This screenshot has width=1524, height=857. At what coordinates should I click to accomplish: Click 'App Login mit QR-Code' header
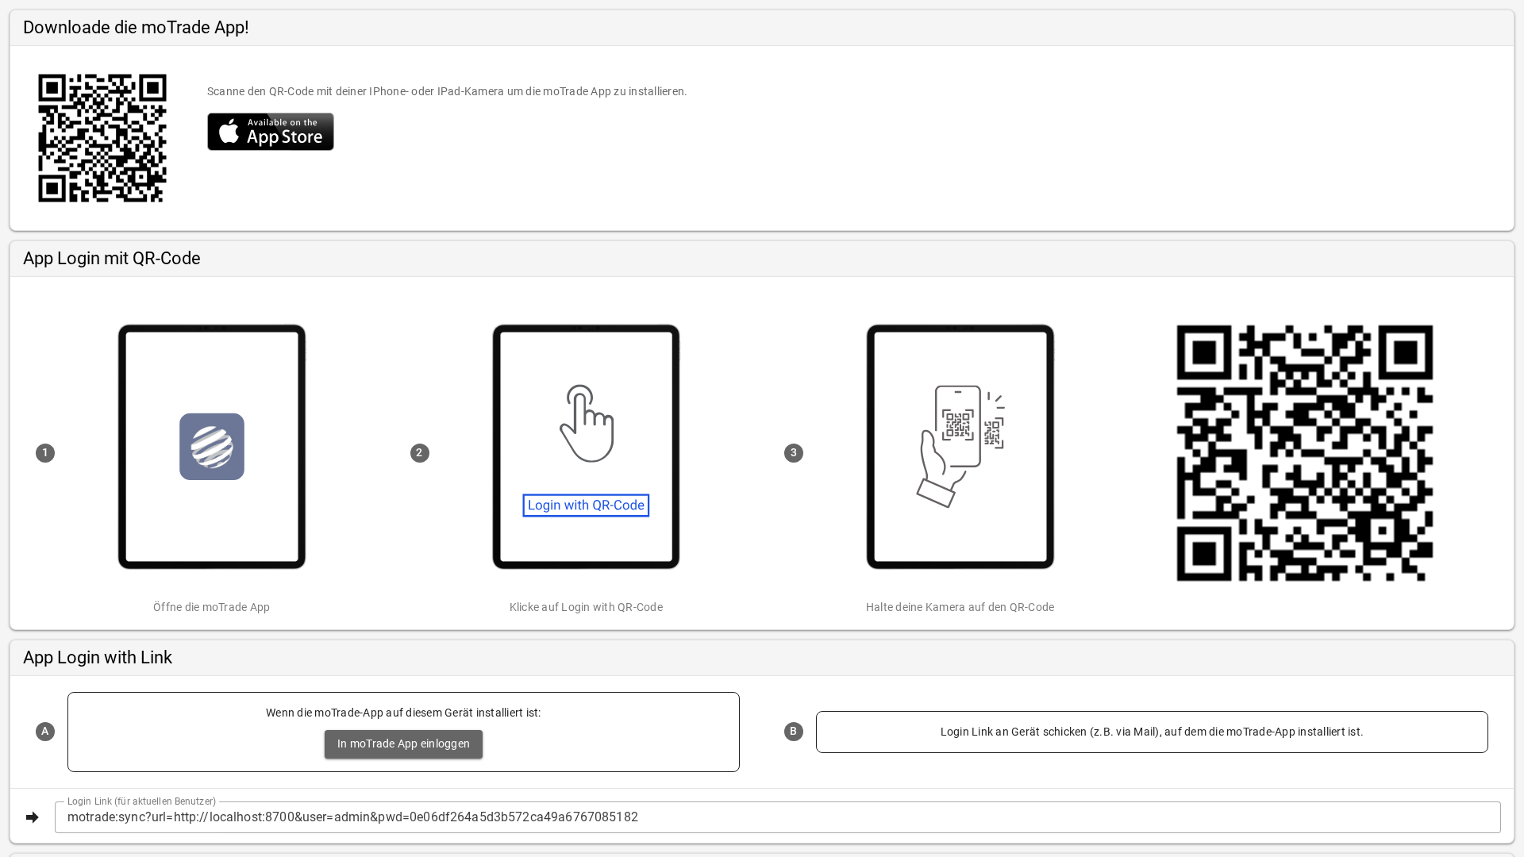[112, 259]
